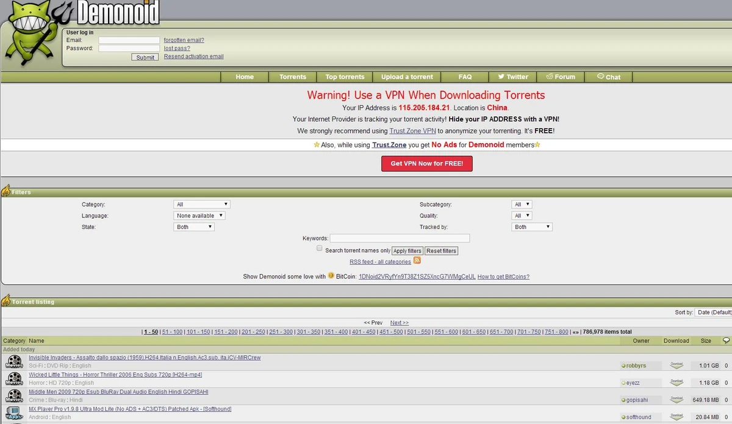This screenshot has width=732, height=424.
Task: Open the FAQ navigation tab
Action: point(465,77)
